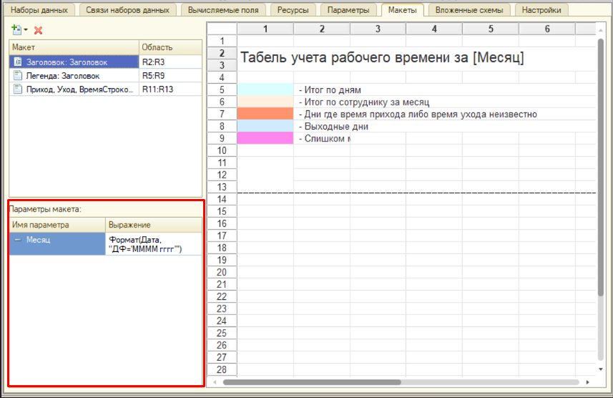The height and width of the screenshot is (398, 613).
Task: Select spreadsheet column header 5
Action: point(490,29)
